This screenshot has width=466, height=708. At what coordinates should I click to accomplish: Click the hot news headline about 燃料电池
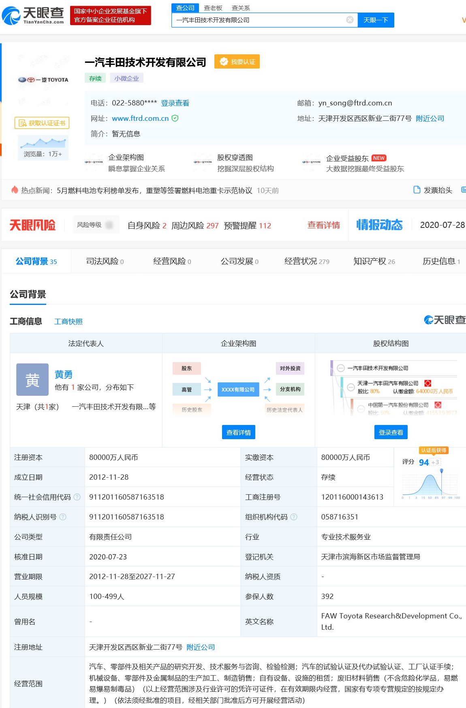(x=154, y=191)
